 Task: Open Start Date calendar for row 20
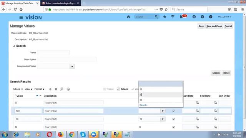point(197,103)
